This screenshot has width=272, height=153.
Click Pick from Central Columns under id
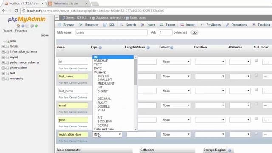tap(73, 68)
